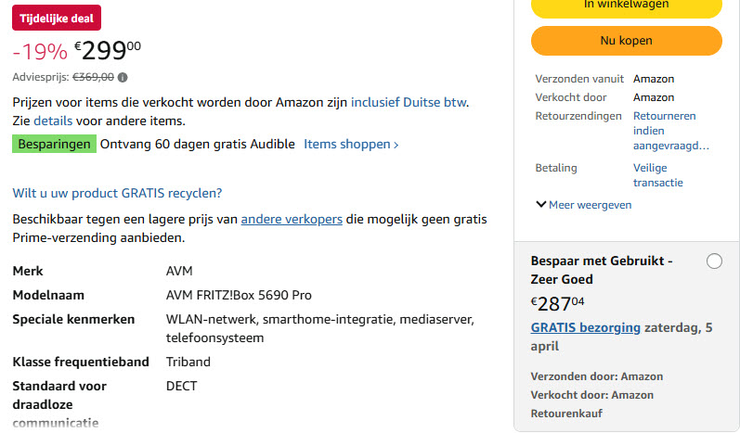Image resolution: width=740 pixels, height=433 pixels.
Task: Open Retourneren indien aangevraagd return policy
Action: [670, 131]
